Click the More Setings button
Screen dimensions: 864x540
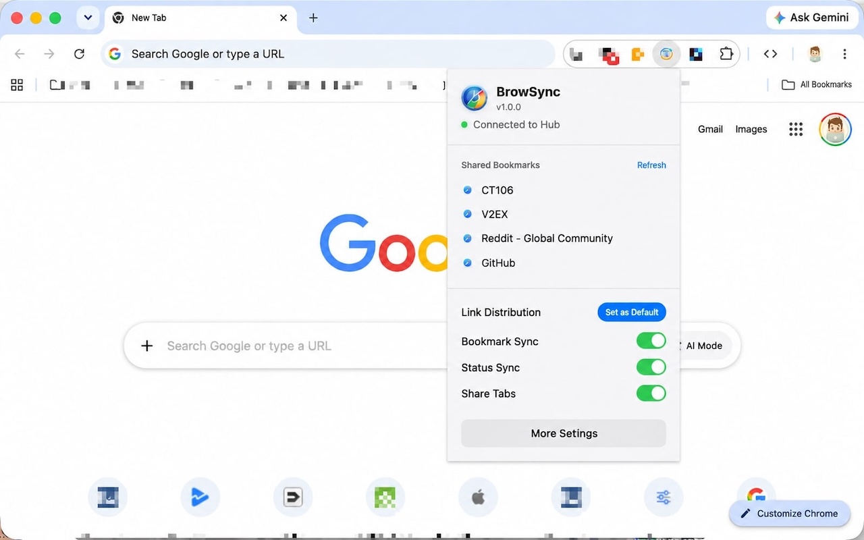point(564,433)
